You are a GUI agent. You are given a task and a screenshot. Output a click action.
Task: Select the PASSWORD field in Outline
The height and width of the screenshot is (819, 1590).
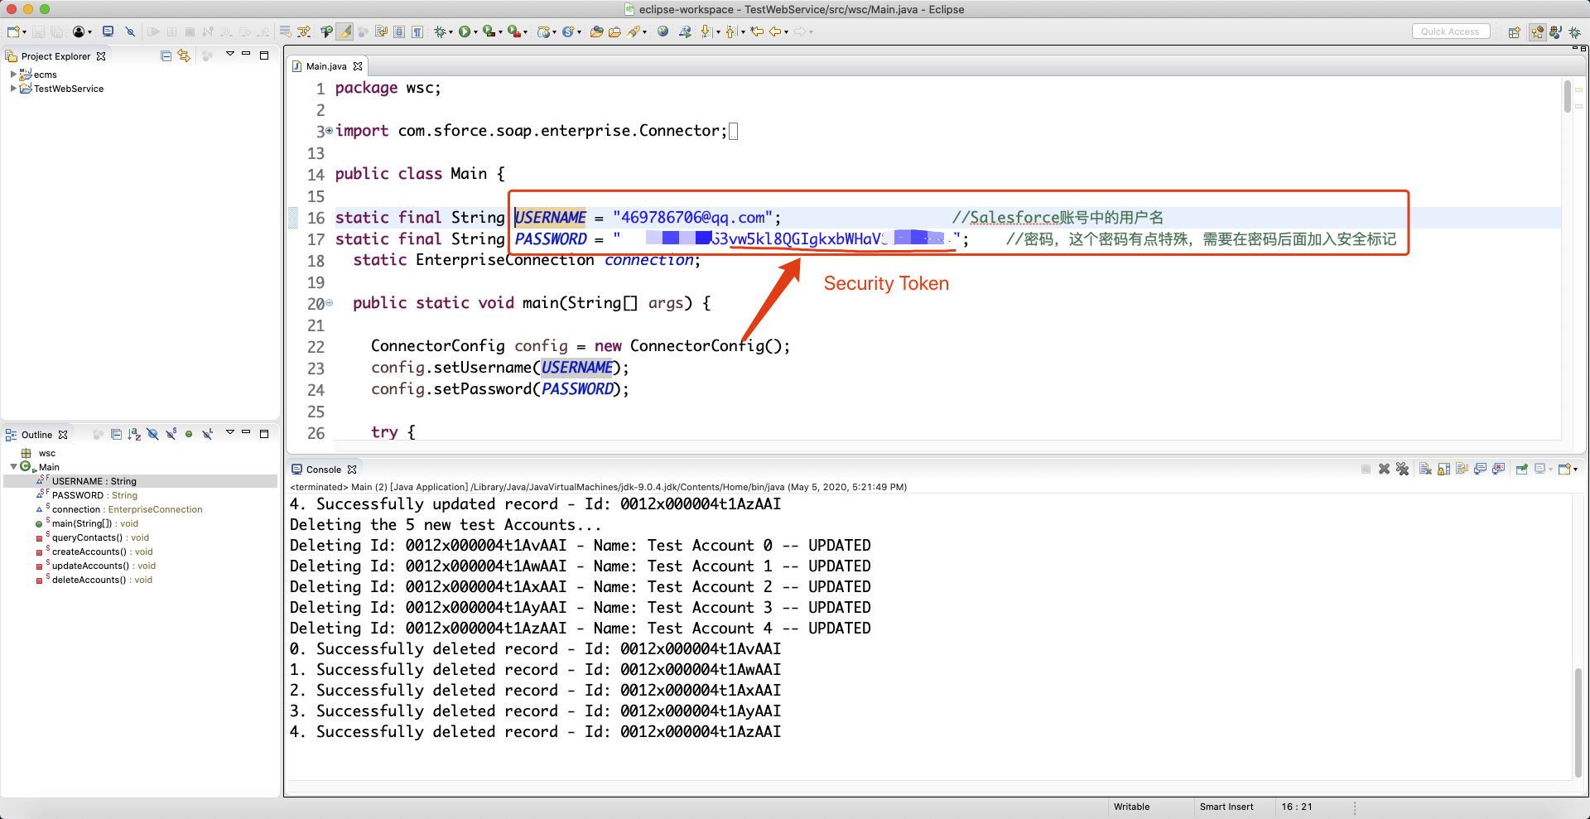(79, 494)
